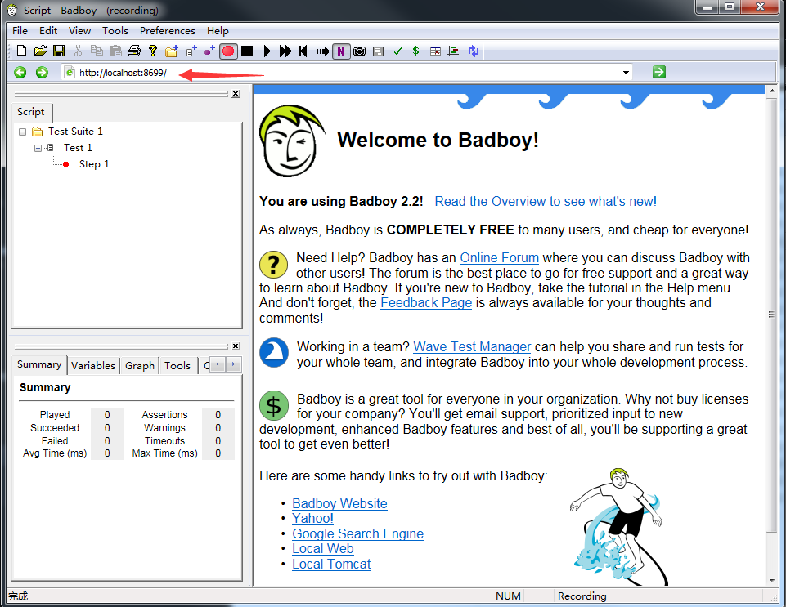Open the Help menu
This screenshot has height=607, width=786.
pos(218,30)
